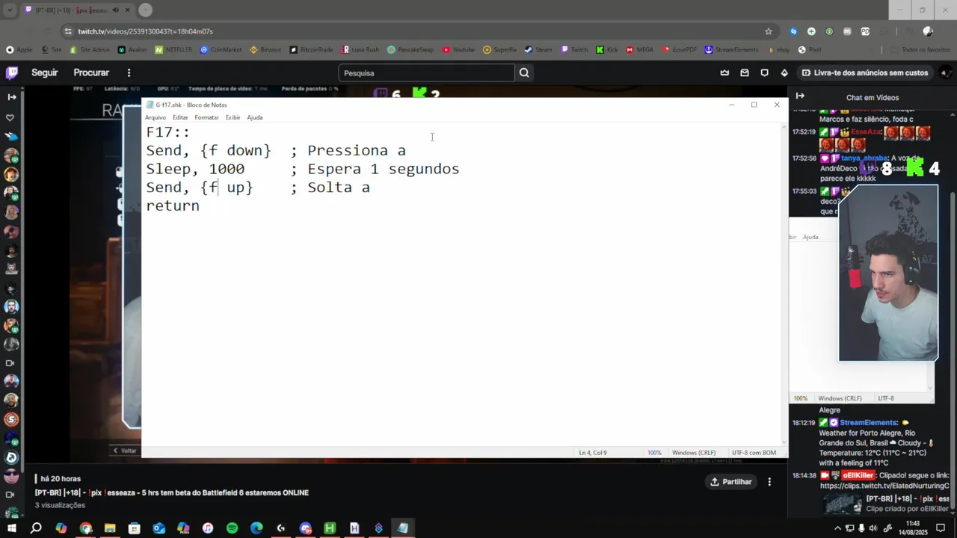Click the StreamElements username in chat

pos(868,423)
